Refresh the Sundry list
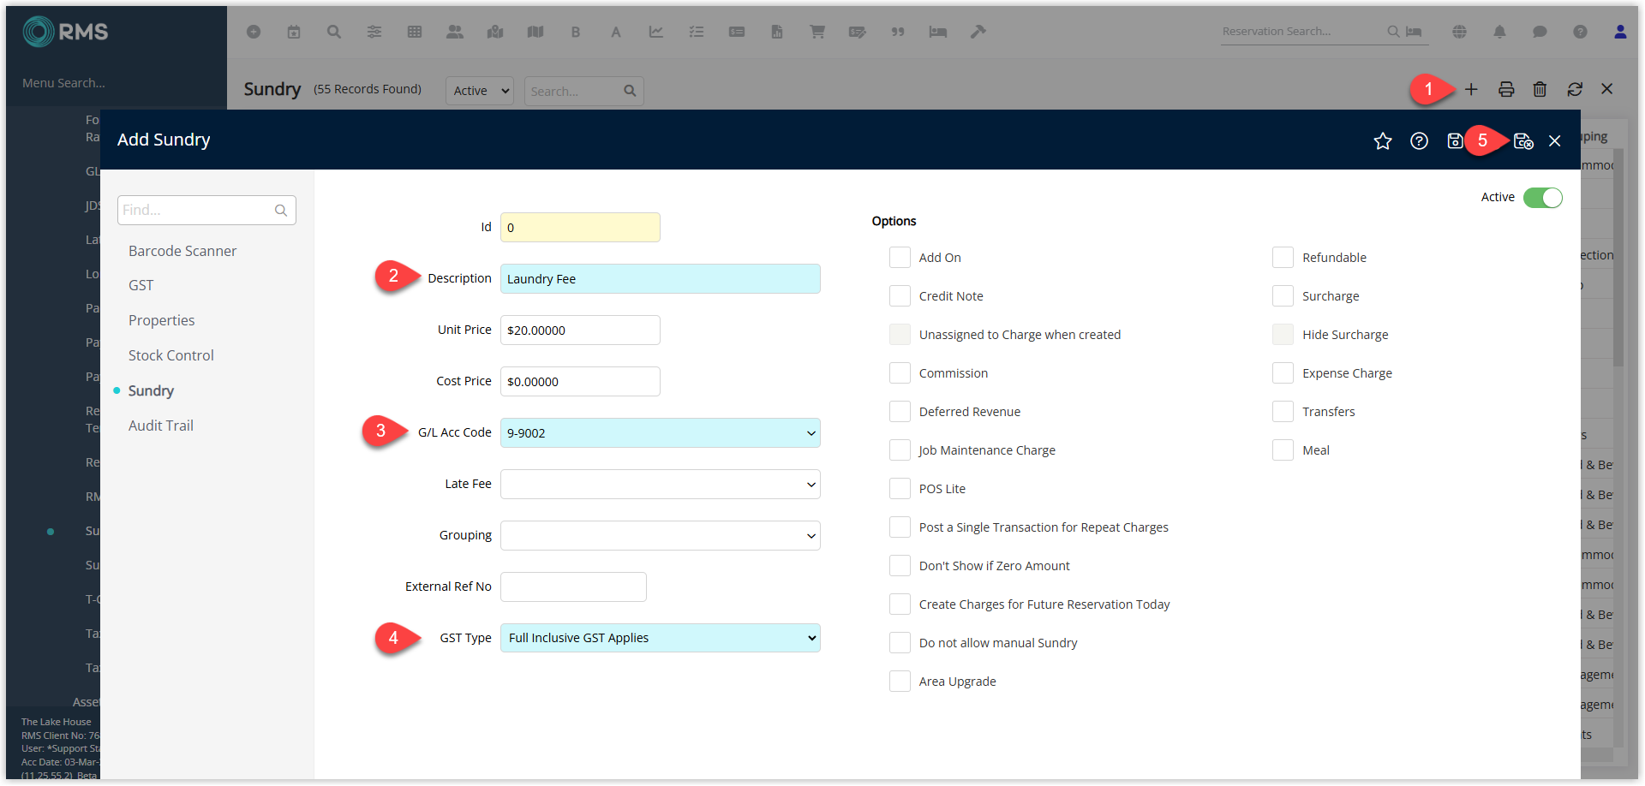 click(1575, 89)
